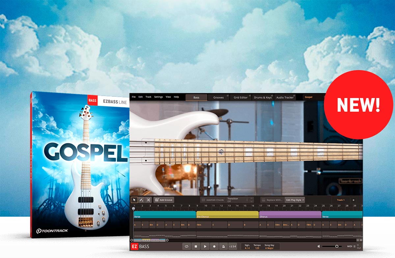Switch to the Grooves tab
Screen dimensions: 395x258
219,97
